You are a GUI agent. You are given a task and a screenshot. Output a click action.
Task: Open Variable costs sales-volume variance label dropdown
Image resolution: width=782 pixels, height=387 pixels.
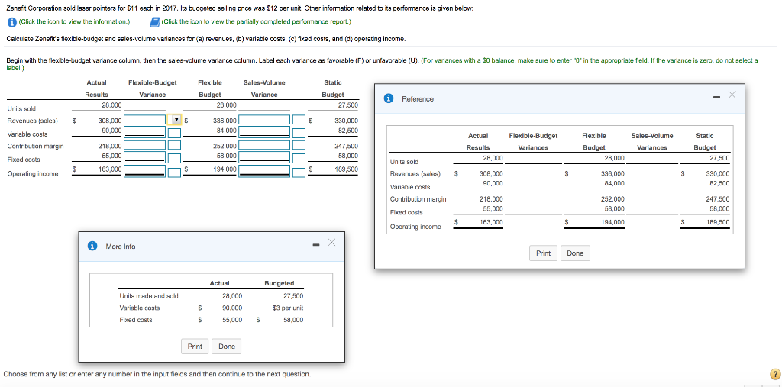(x=299, y=131)
